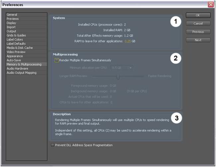This screenshot has height=167, width=216.
Task: Switch to Audio Hardware settings
Action: (x=17, y=68)
